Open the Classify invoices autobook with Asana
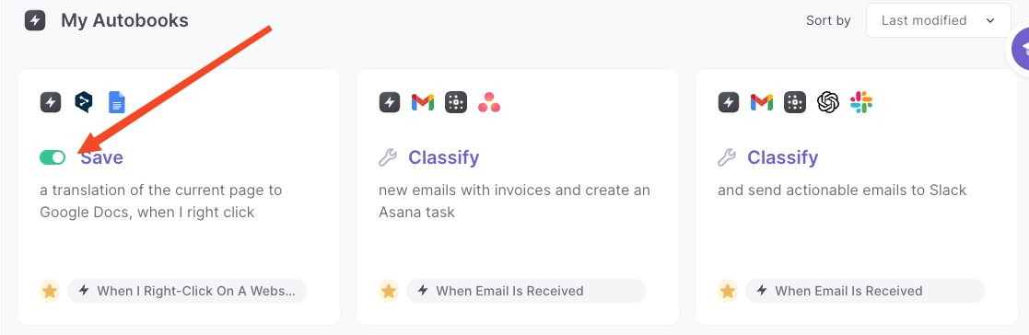 click(x=444, y=157)
